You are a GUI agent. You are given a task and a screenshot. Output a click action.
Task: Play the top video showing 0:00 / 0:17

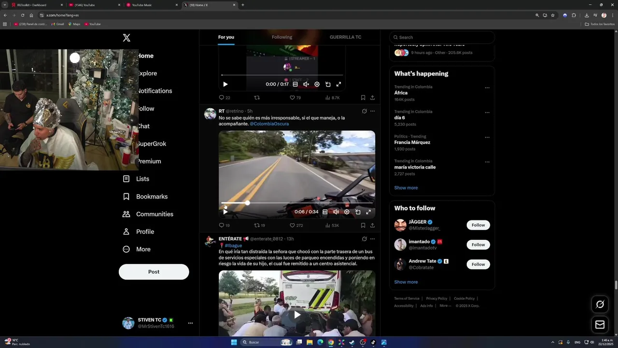pyautogui.click(x=225, y=84)
